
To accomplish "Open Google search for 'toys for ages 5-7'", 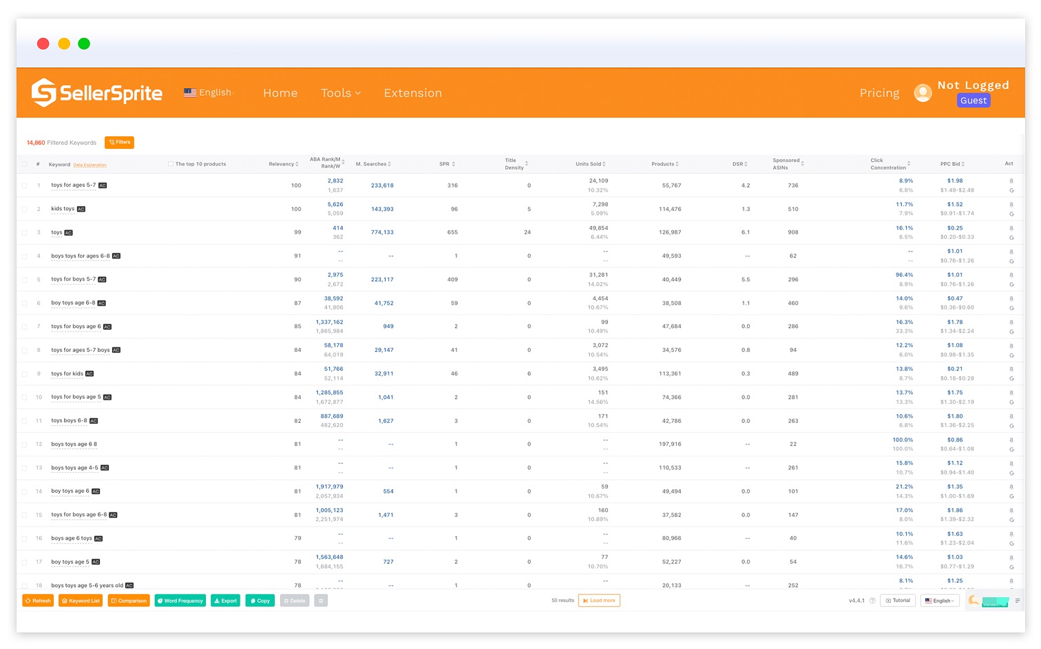I will pyautogui.click(x=1011, y=190).
